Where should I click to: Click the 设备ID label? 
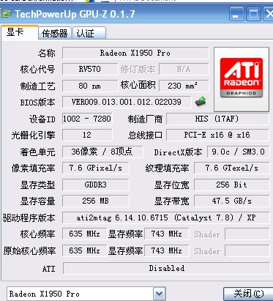point(42,119)
